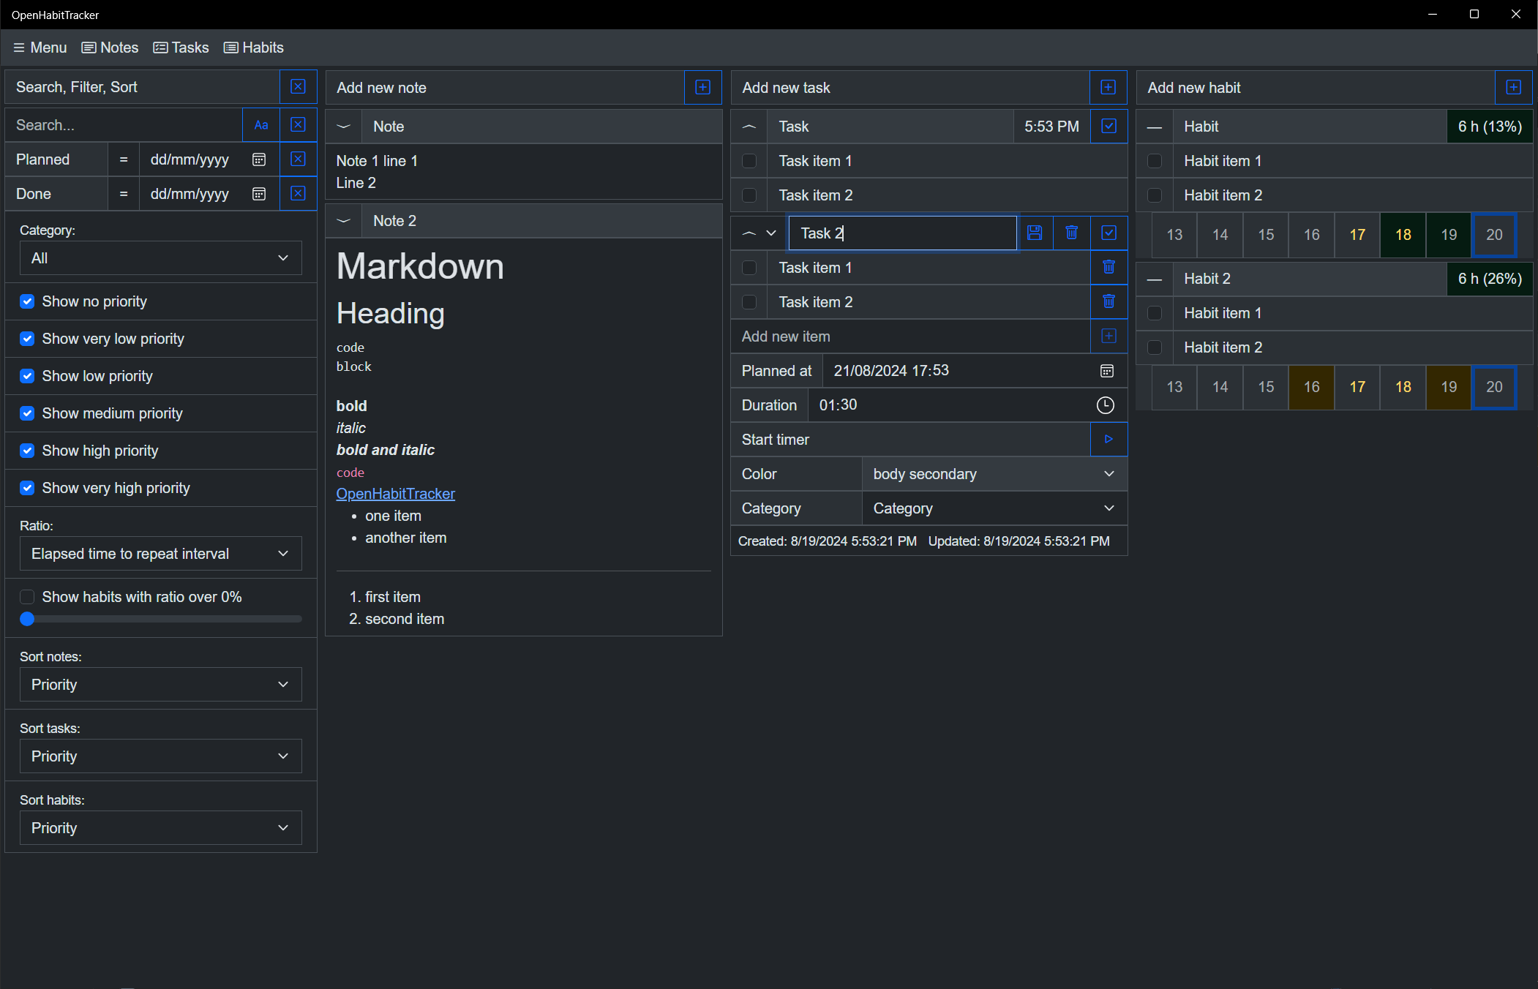This screenshot has width=1538, height=989.
Task: Open the Menu in the top bar
Action: coord(40,48)
